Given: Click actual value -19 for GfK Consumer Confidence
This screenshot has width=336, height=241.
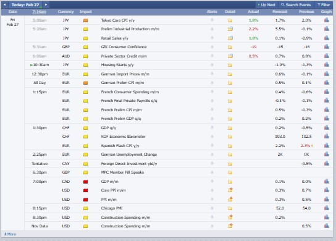Looking at the screenshot, I should tap(253, 47).
